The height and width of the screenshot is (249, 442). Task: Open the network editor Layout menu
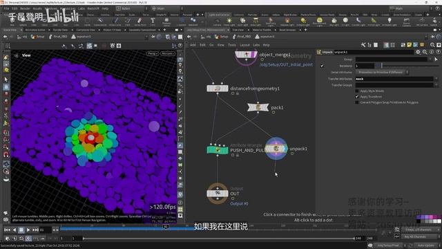click(x=244, y=45)
